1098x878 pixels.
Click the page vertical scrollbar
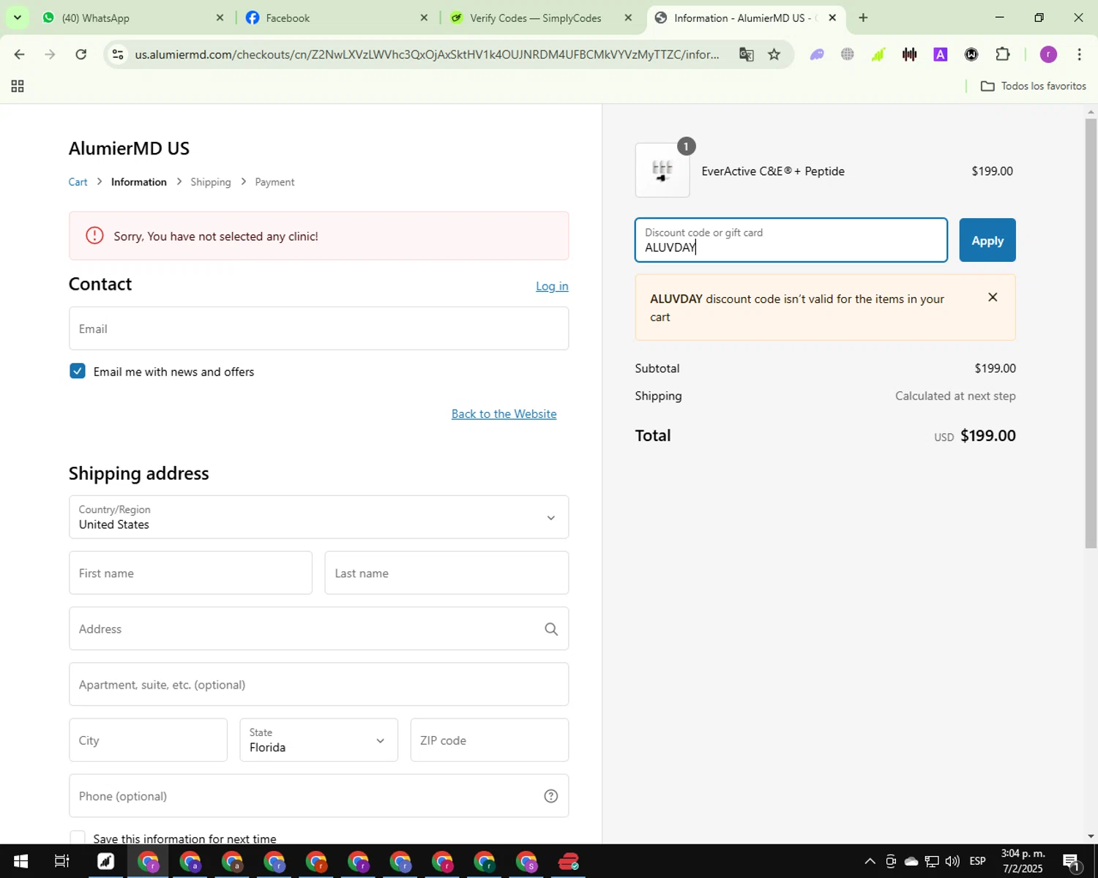click(1091, 333)
